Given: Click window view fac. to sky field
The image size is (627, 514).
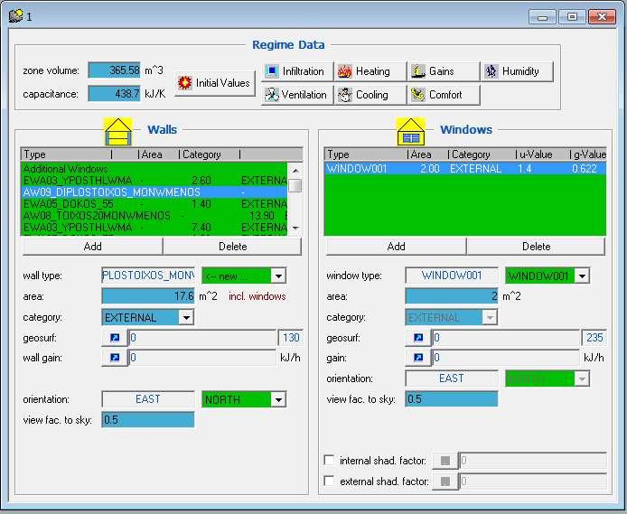Looking at the screenshot, I should [452, 399].
